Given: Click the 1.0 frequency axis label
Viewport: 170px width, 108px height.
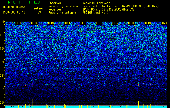Looking at the screenshot, I should click(2, 49).
